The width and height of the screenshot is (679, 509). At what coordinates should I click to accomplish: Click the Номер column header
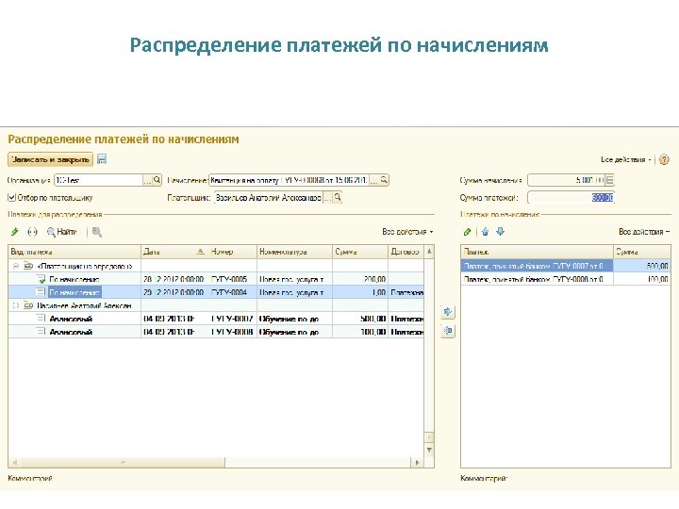pyautogui.click(x=233, y=252)
